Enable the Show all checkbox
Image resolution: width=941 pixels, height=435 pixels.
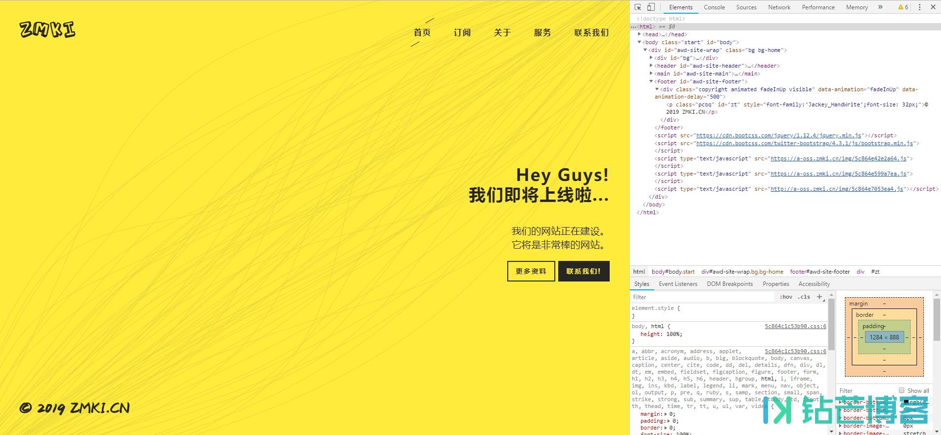coord(901,390)
